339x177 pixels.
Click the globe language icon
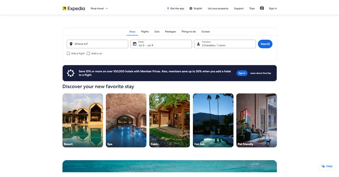point(191,8)
